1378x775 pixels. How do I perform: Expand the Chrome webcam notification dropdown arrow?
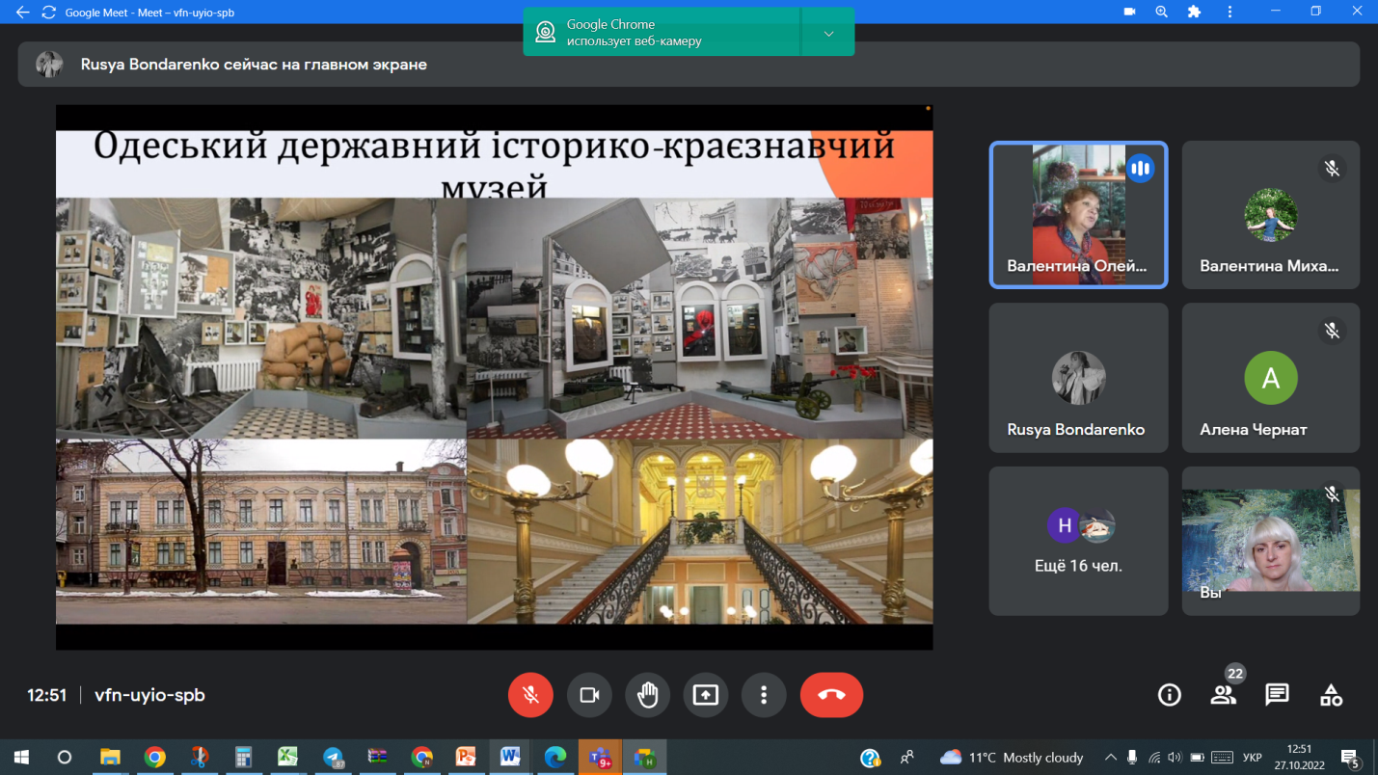pos(828,33)
